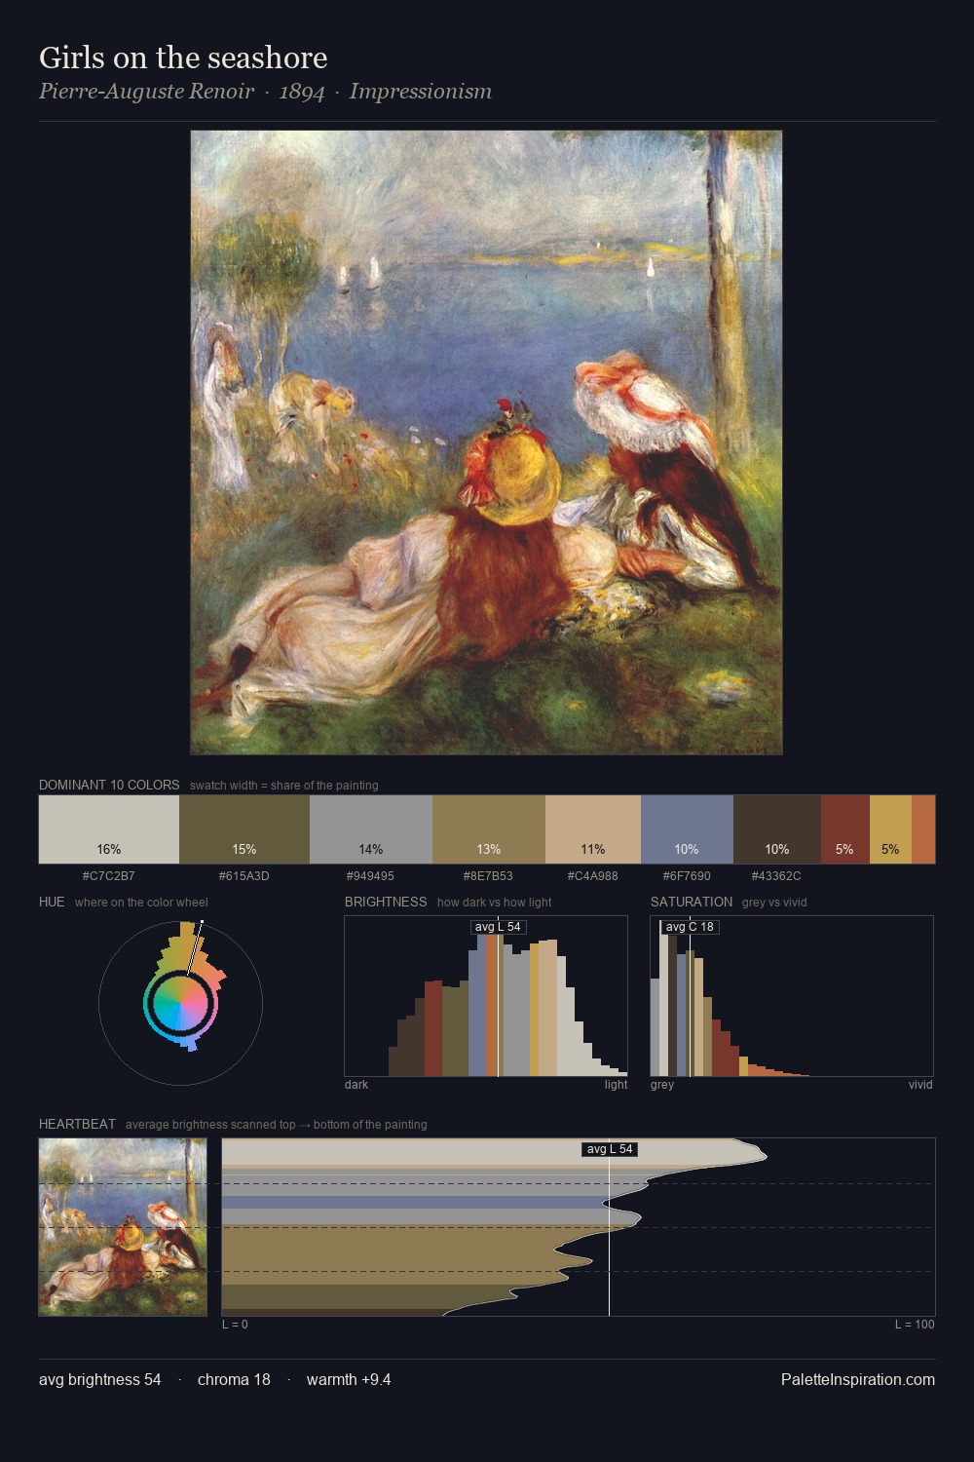
Task: Click the 'vivid' axis label
Action: tap(920, 1085)
